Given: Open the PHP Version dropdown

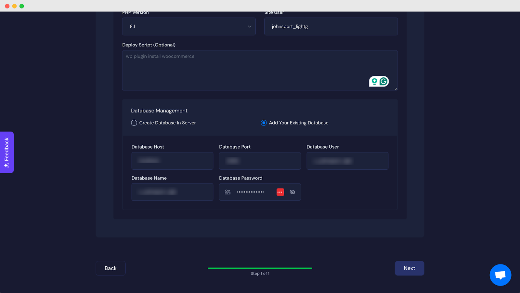Looking at the screenshot, I should pyautogui.click(x=188, y=26).
